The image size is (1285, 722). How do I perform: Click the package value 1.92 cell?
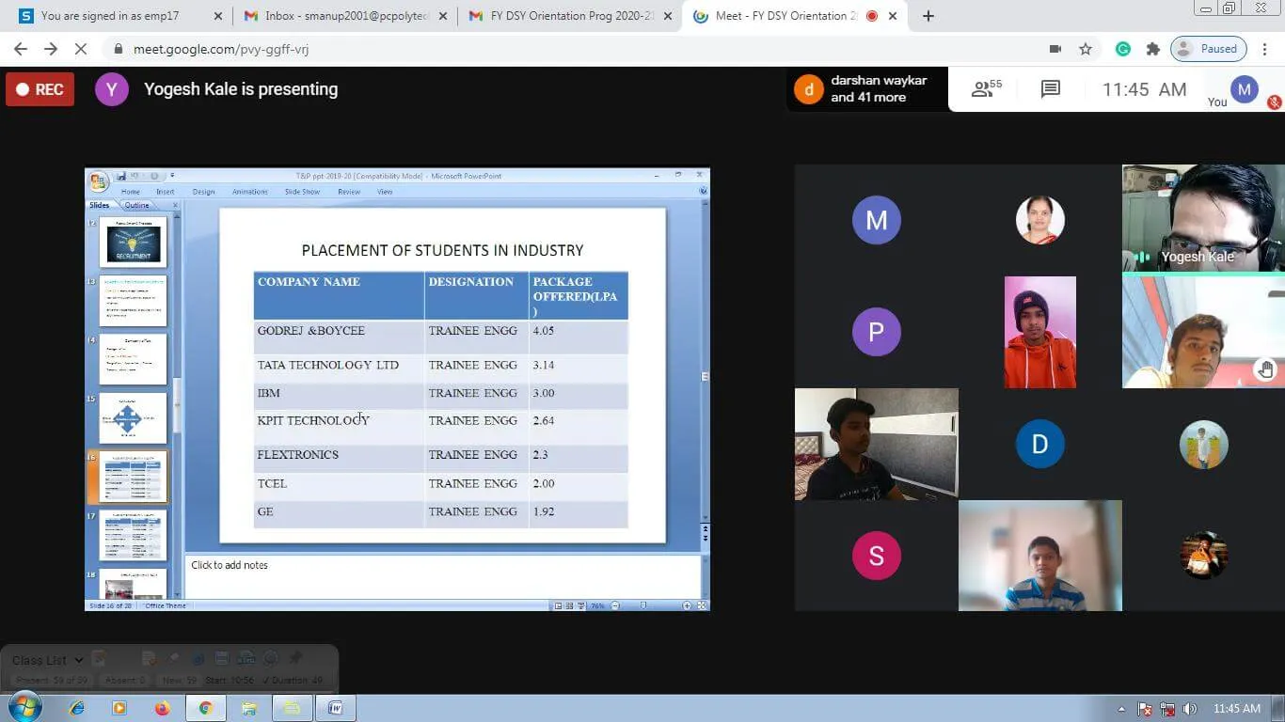pos(579,514)
